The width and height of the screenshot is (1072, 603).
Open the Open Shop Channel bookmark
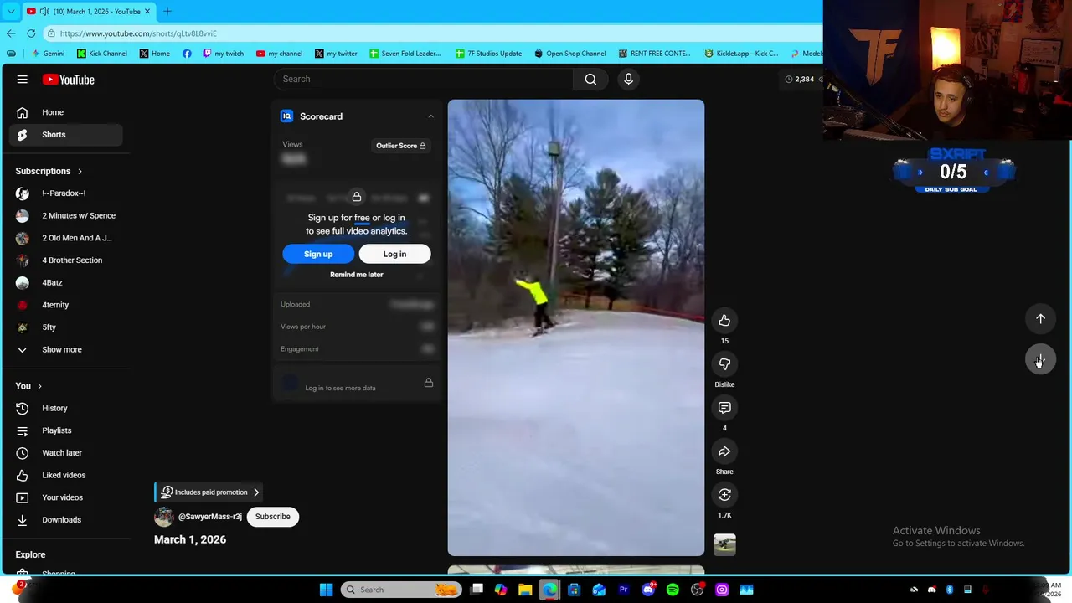(570, 54)
